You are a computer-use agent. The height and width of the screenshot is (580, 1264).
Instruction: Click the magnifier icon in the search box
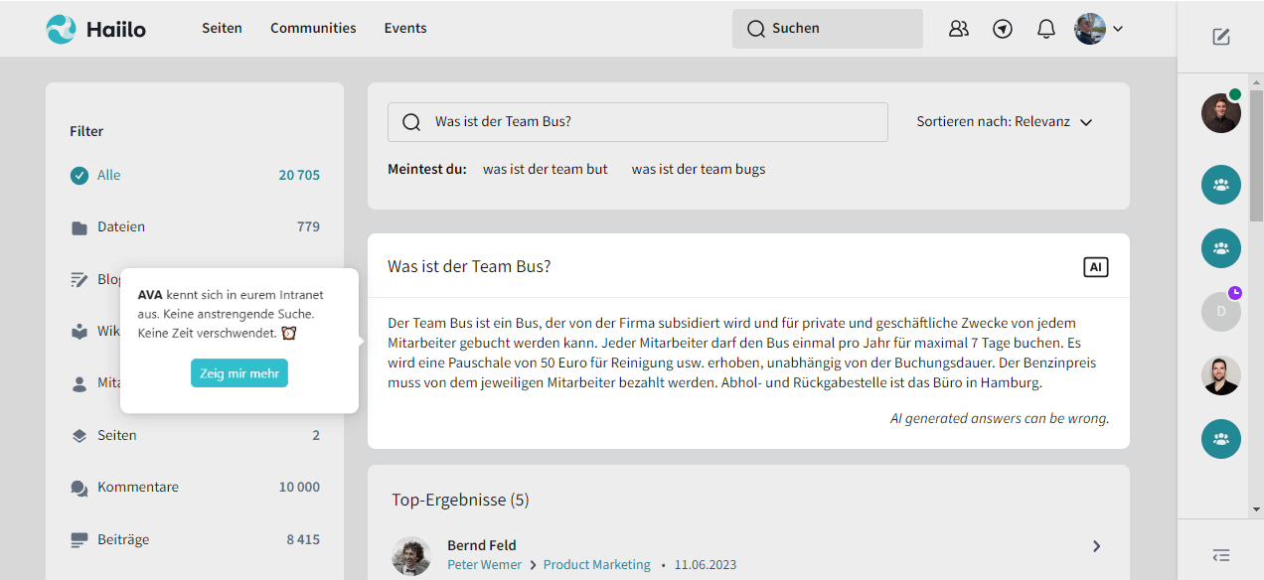click(411, 122)
